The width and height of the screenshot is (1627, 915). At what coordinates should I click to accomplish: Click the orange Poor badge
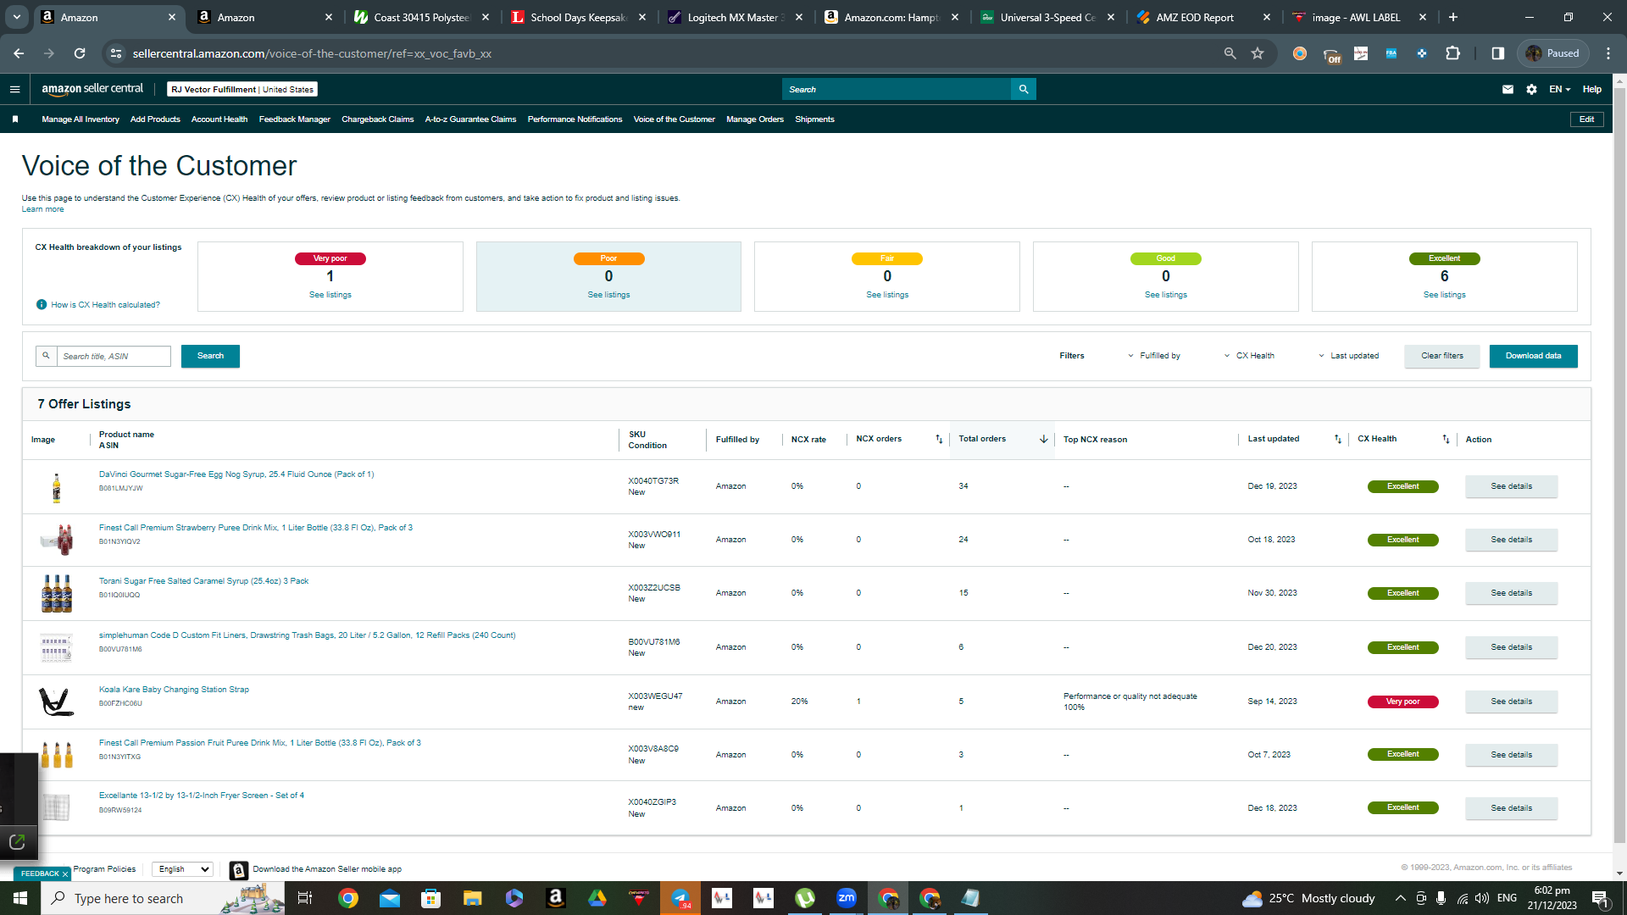click(x=608, y=258)
